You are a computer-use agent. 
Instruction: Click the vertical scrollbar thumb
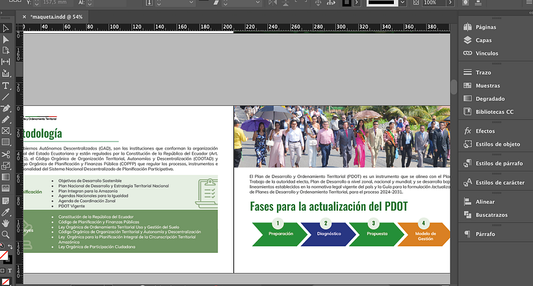tap(454, 87)
